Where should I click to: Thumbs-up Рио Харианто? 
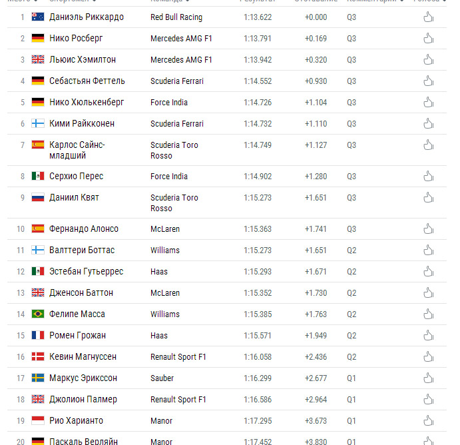(x=428, y=420)
